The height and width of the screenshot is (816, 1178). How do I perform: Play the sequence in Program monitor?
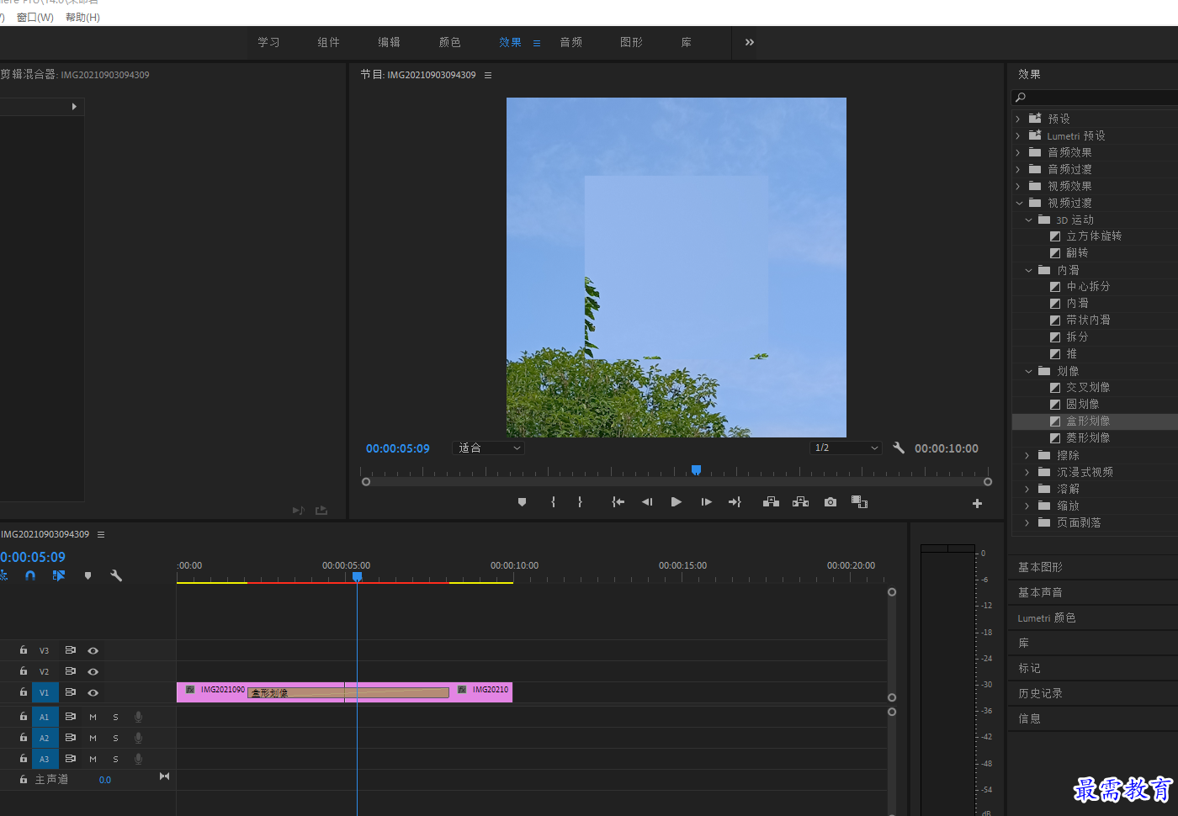[676, 502]
